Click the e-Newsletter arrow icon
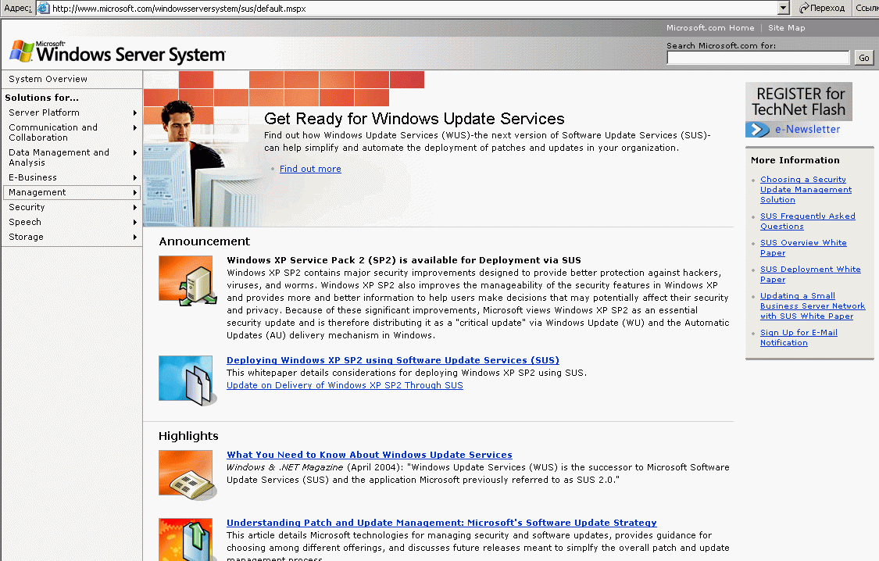This screenshot has height=561, width=879. click(757, 130)
